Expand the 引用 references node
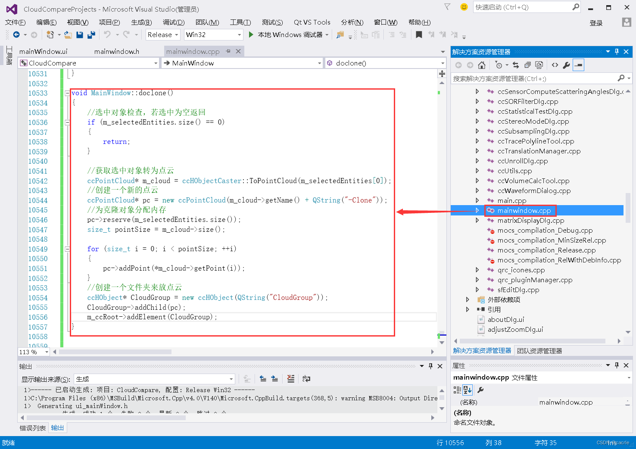636x449 pixels. 468,309
